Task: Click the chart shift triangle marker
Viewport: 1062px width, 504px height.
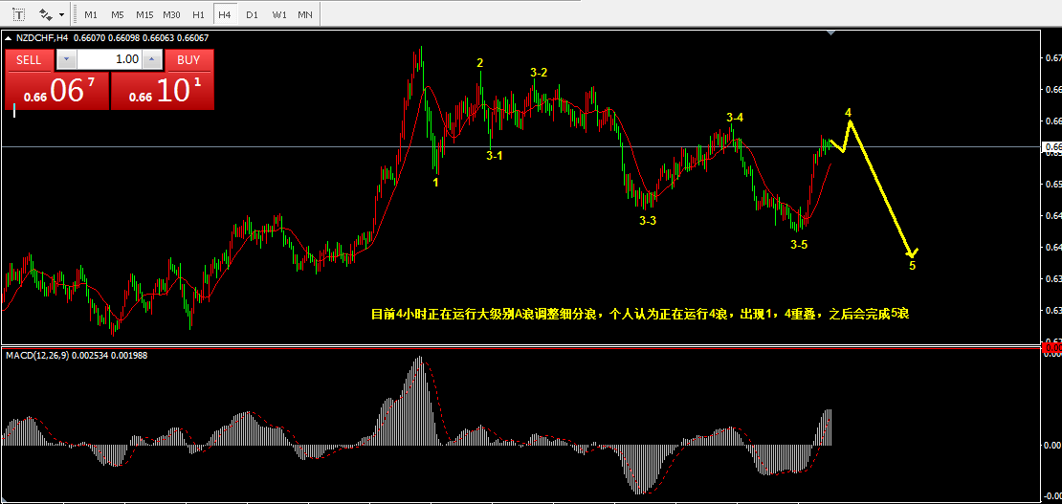Action: (x=831, y=32)
